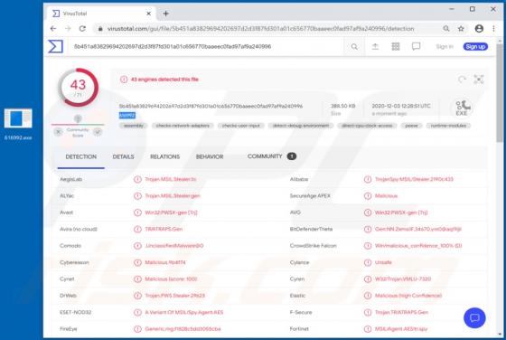Switch to the DETAILS tab

tap(123, 157)
